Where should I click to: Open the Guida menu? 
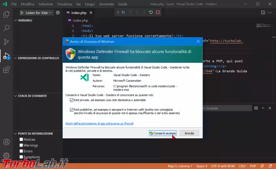click(123, 4)
